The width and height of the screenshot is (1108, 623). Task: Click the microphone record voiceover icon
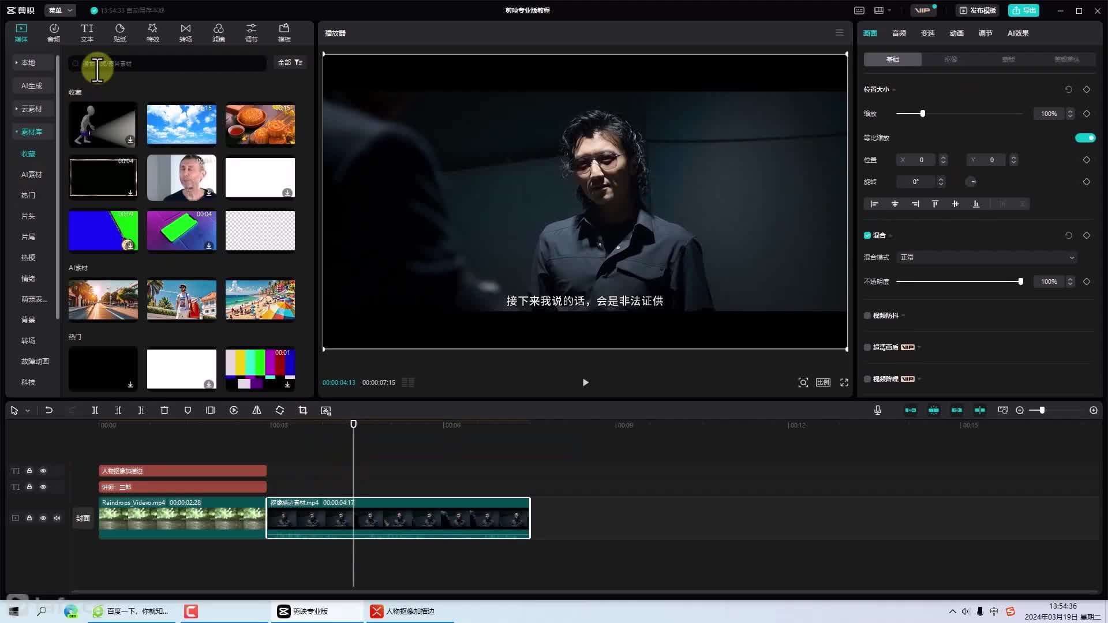click(x=878, y=410)
